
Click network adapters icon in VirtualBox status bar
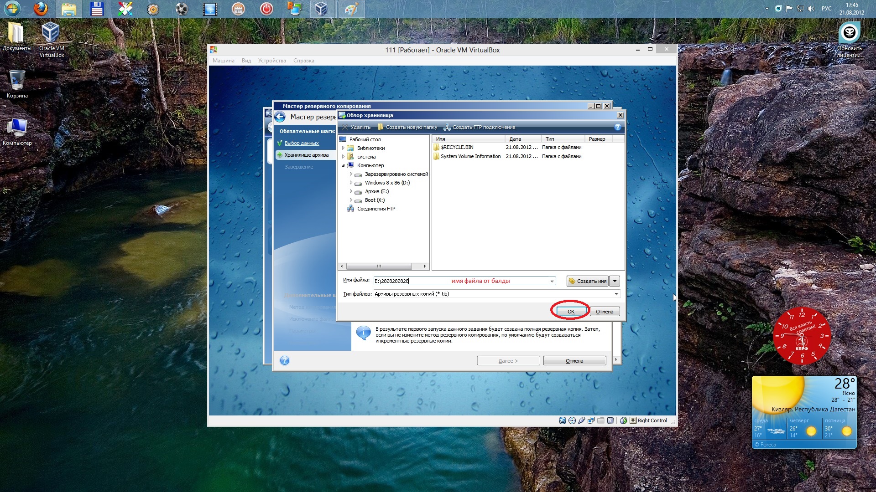point(591,420)
